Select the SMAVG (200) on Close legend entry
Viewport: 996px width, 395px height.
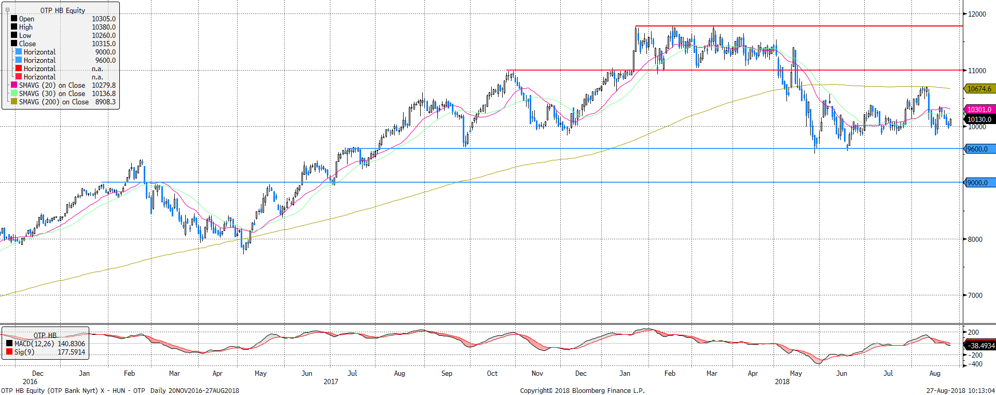click(63, 102)
